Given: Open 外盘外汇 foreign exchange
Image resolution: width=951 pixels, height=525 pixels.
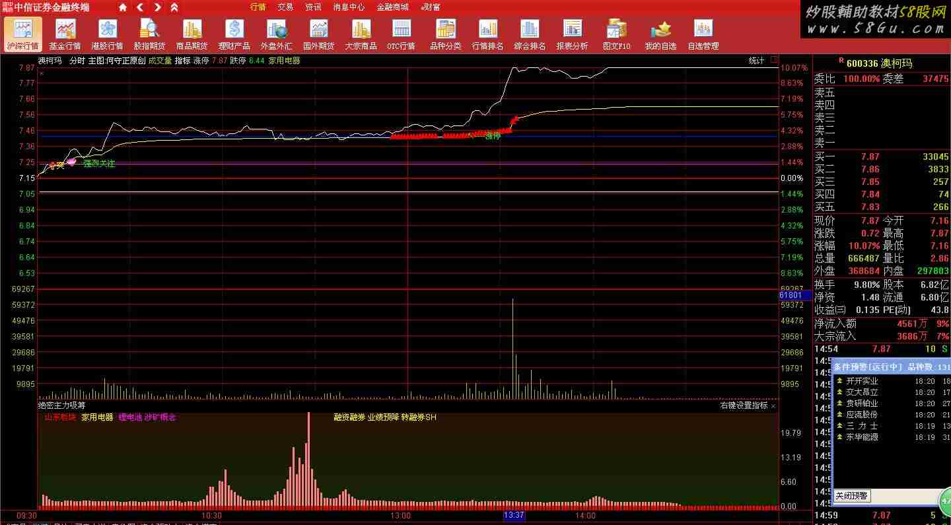Looking at the screenshot, I should pyautogui.click(x=277, y=34).
